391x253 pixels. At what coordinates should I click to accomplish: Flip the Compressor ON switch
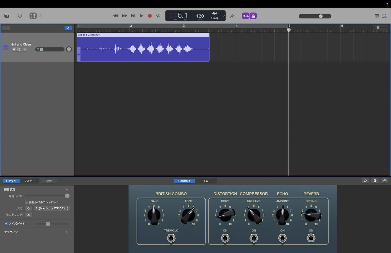click(254, 239)
